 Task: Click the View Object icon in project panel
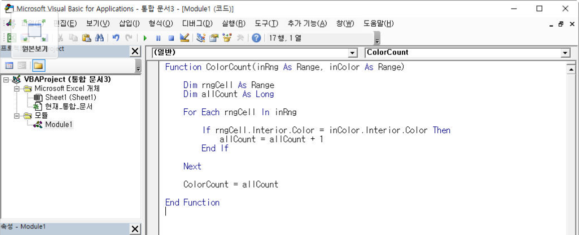pos(22,66)
